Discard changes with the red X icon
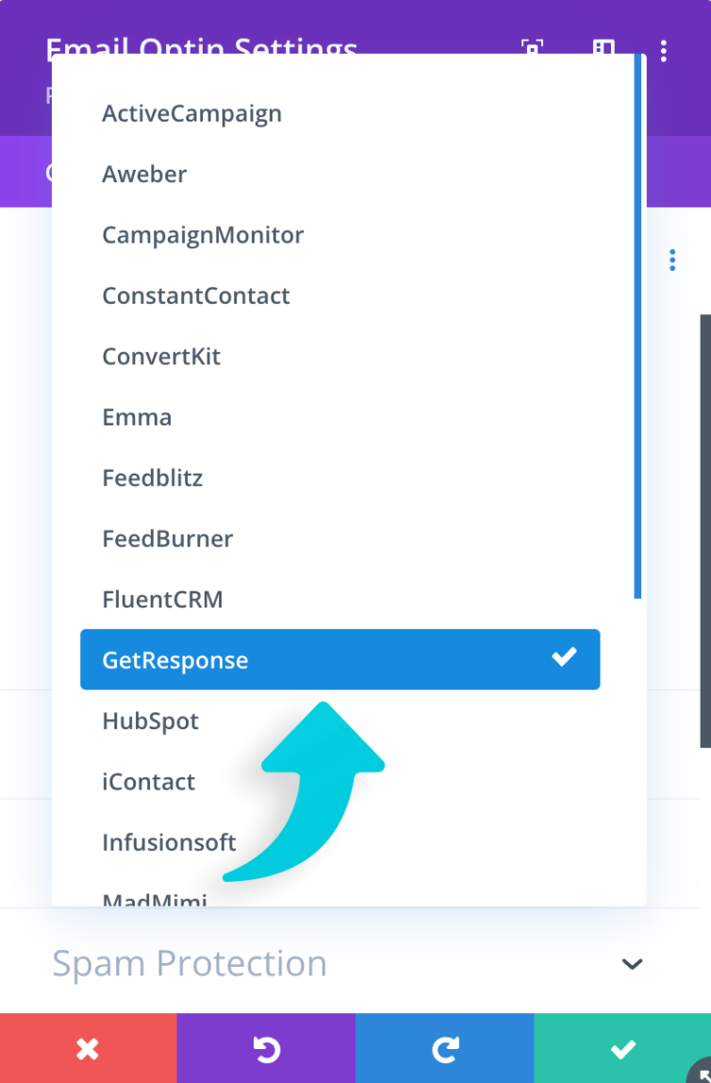 pos(88,1048)
